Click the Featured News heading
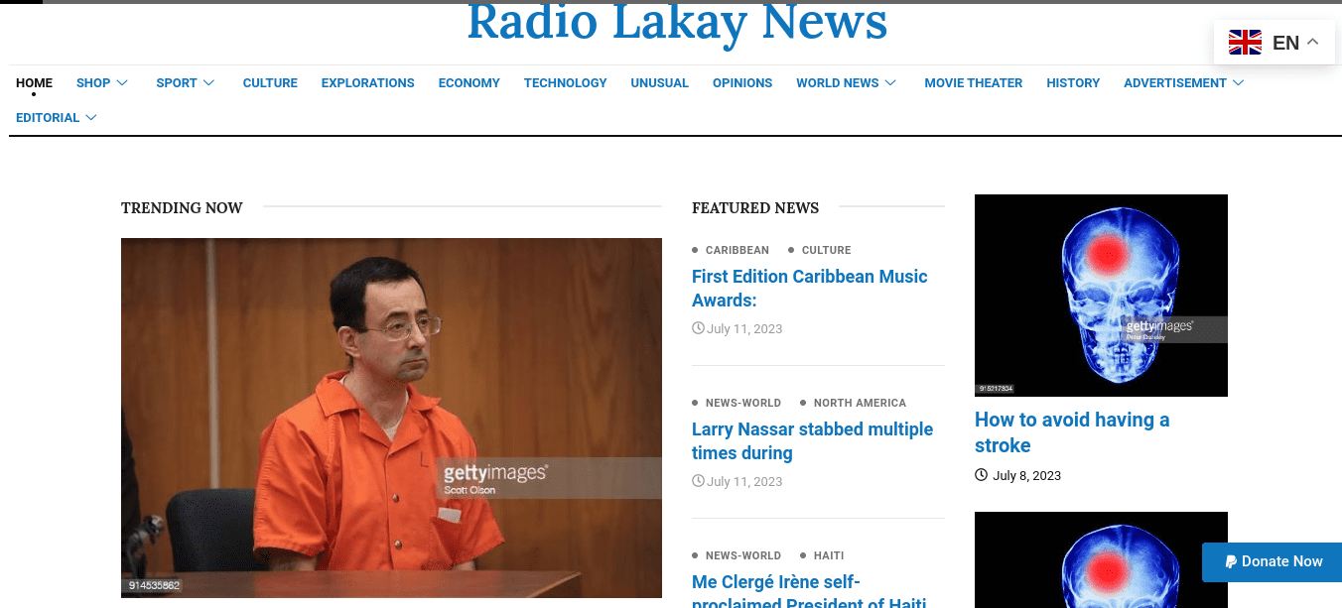This screenshot has width=1342, height=608. point(755,208)
